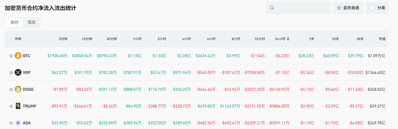Enable the 分类 checkbox
This screenshot has width=398, height=129.
[x=372, y=8]
